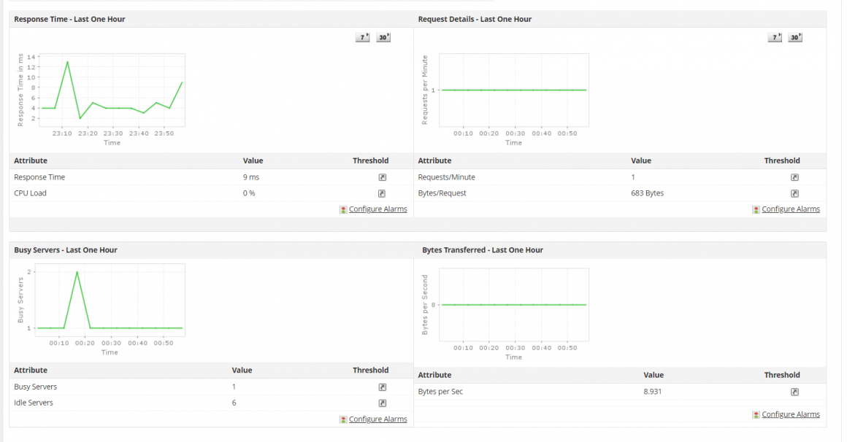Open the 30-day view in Response Time panel
Image resolution: width=847 pixels, height=442 pixels.
tap(383, 36)
